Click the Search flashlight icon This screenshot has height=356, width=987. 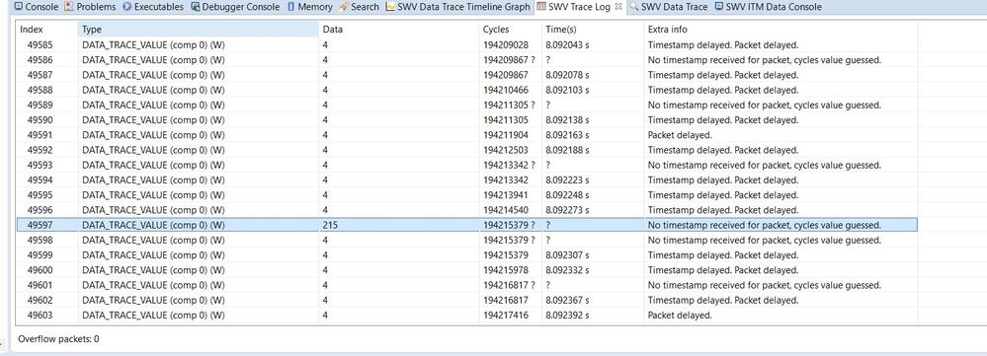point(344,7)
